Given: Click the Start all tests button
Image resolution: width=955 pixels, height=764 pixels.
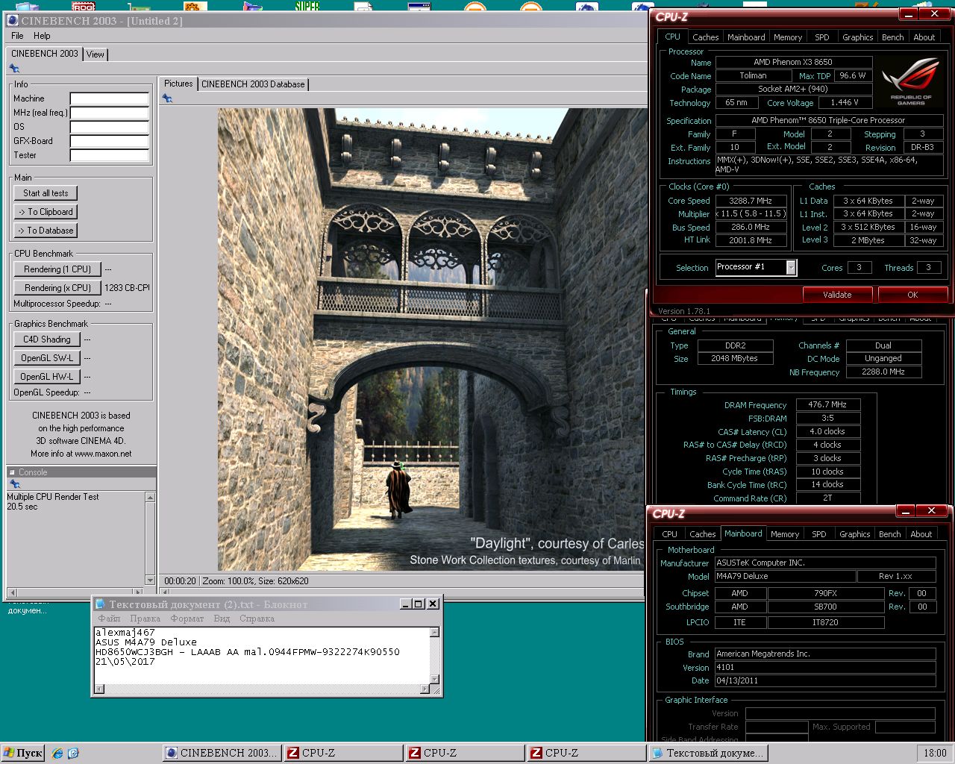Looking at the screenshot, I should (x=46, y=193).
